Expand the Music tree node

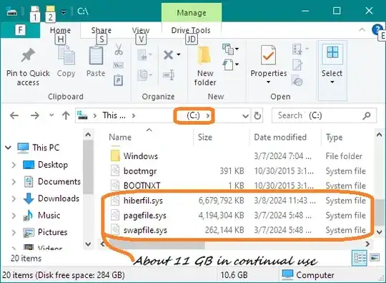click(14, 216)
